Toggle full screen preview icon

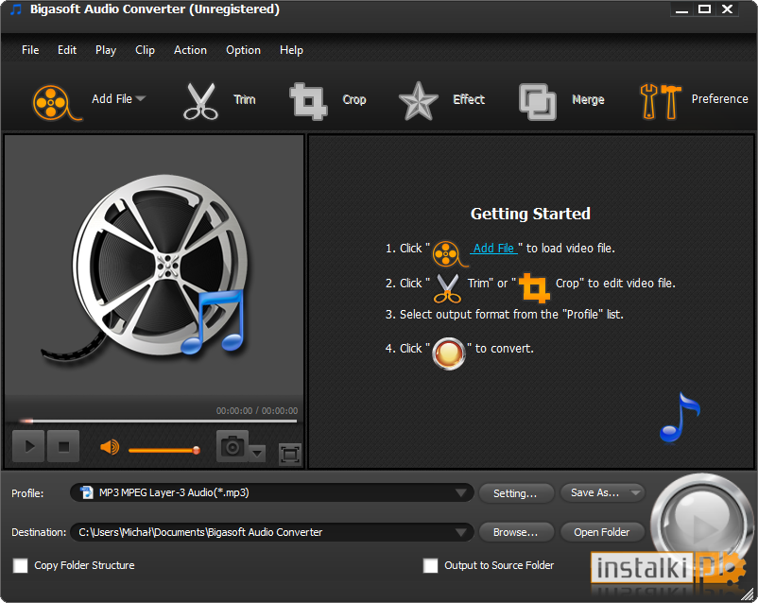[289, 454]
